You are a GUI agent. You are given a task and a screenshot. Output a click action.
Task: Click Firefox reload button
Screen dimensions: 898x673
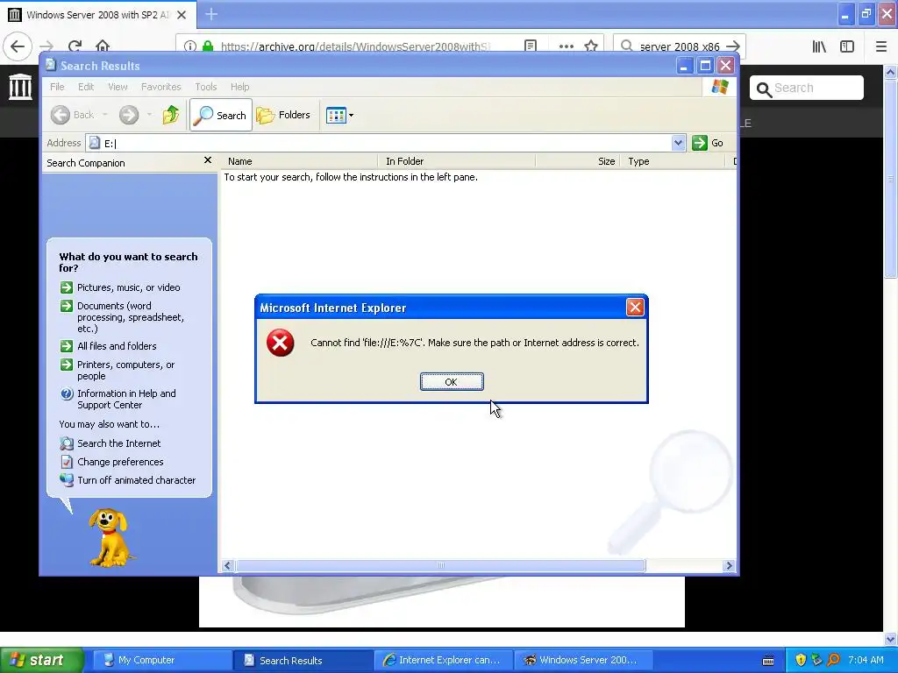coord(75,46)
